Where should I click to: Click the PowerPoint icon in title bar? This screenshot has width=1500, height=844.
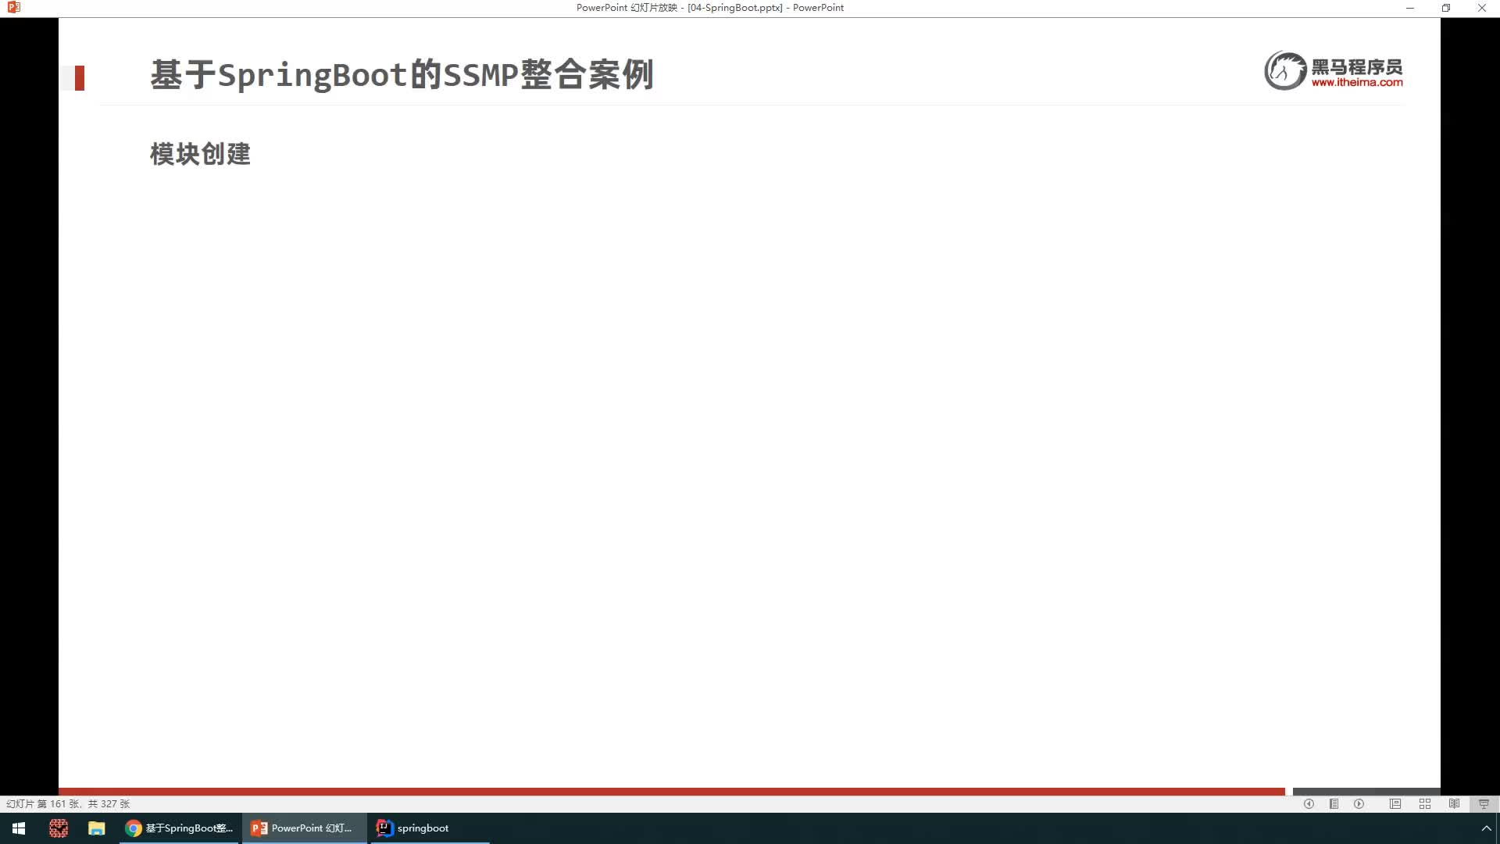[13, 8]
